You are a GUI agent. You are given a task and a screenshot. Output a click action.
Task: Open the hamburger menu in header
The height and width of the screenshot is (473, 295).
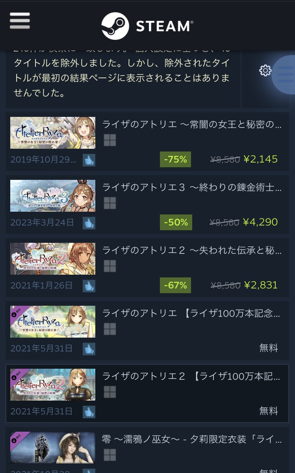pos(20,20)
